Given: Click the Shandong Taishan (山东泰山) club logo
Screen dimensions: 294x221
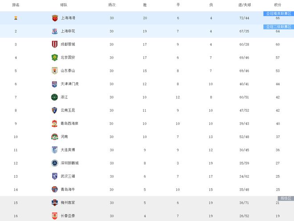Looking at the screenshot, I should [x=54, y=71].
